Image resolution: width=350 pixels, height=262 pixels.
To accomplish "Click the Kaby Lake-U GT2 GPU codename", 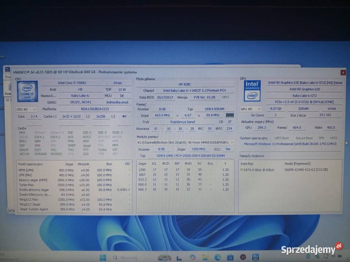I will (304, 96).
